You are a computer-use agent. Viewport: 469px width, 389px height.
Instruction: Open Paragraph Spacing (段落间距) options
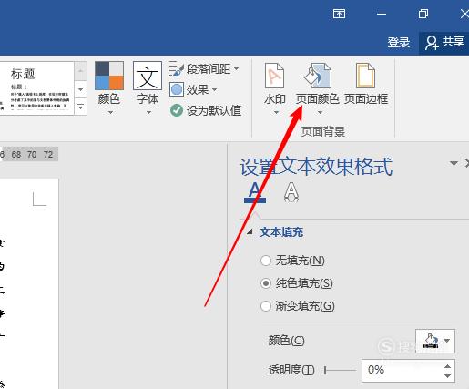click(204, 69)
